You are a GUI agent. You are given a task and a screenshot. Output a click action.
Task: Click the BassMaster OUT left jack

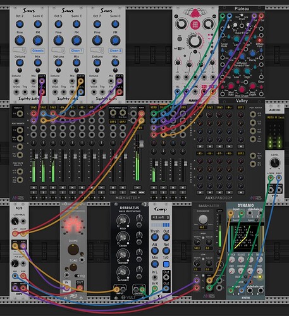pos(209,281)
